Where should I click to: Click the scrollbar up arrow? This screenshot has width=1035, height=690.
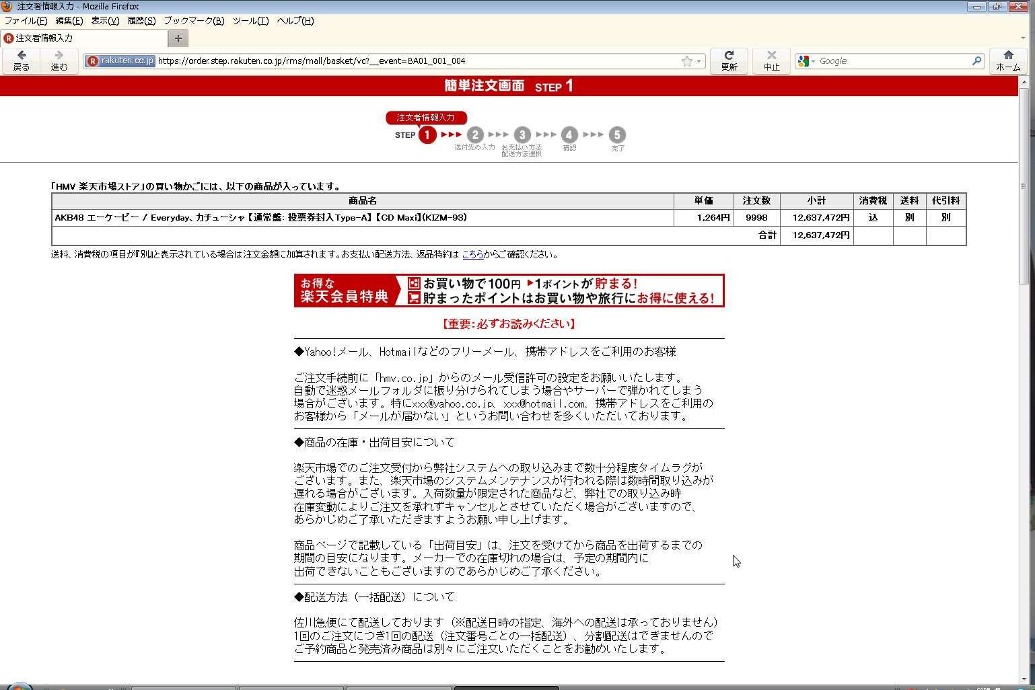[x=1024, y=83]
